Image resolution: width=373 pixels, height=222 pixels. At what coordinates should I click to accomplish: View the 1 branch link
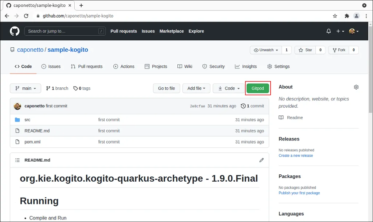57,88
